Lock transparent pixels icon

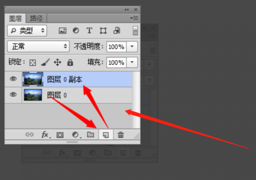(x=33, y=63)
